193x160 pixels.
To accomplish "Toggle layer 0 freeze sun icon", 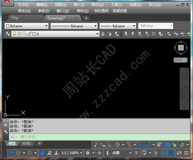I will (19, 34).
